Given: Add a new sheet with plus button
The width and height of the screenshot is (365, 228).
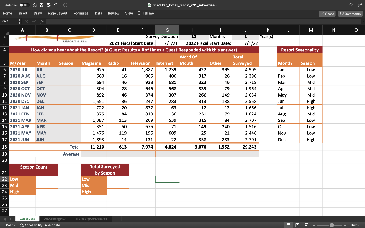Looking at the screenshot, I should (117, 219).
